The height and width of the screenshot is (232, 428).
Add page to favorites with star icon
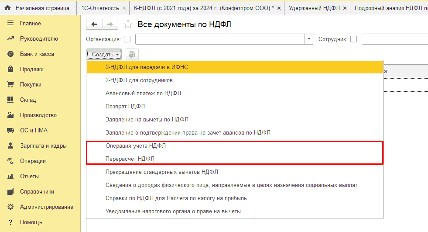tap(128, 24)
